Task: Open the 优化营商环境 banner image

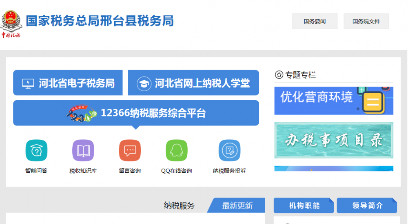Action: [x=334, y=101]
